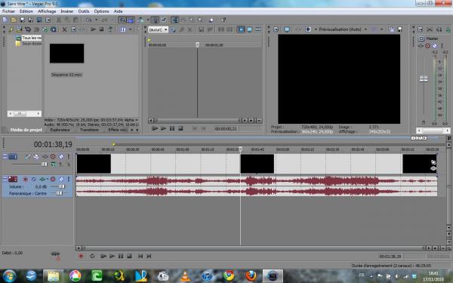Click the New project icon in the main toolbar

(x=5, y=20)
